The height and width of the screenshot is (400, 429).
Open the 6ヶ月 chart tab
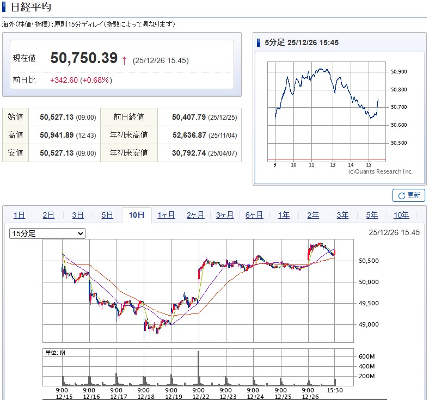[x=254, y=215]
